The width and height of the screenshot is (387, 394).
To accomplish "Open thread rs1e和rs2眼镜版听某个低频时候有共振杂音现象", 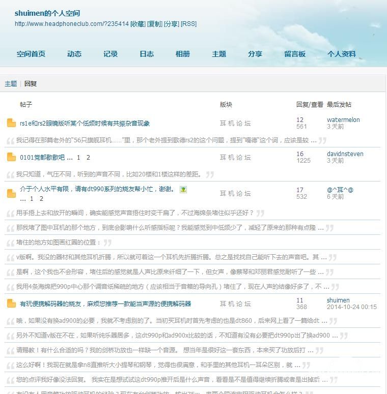I will click(x=85, y=123).
